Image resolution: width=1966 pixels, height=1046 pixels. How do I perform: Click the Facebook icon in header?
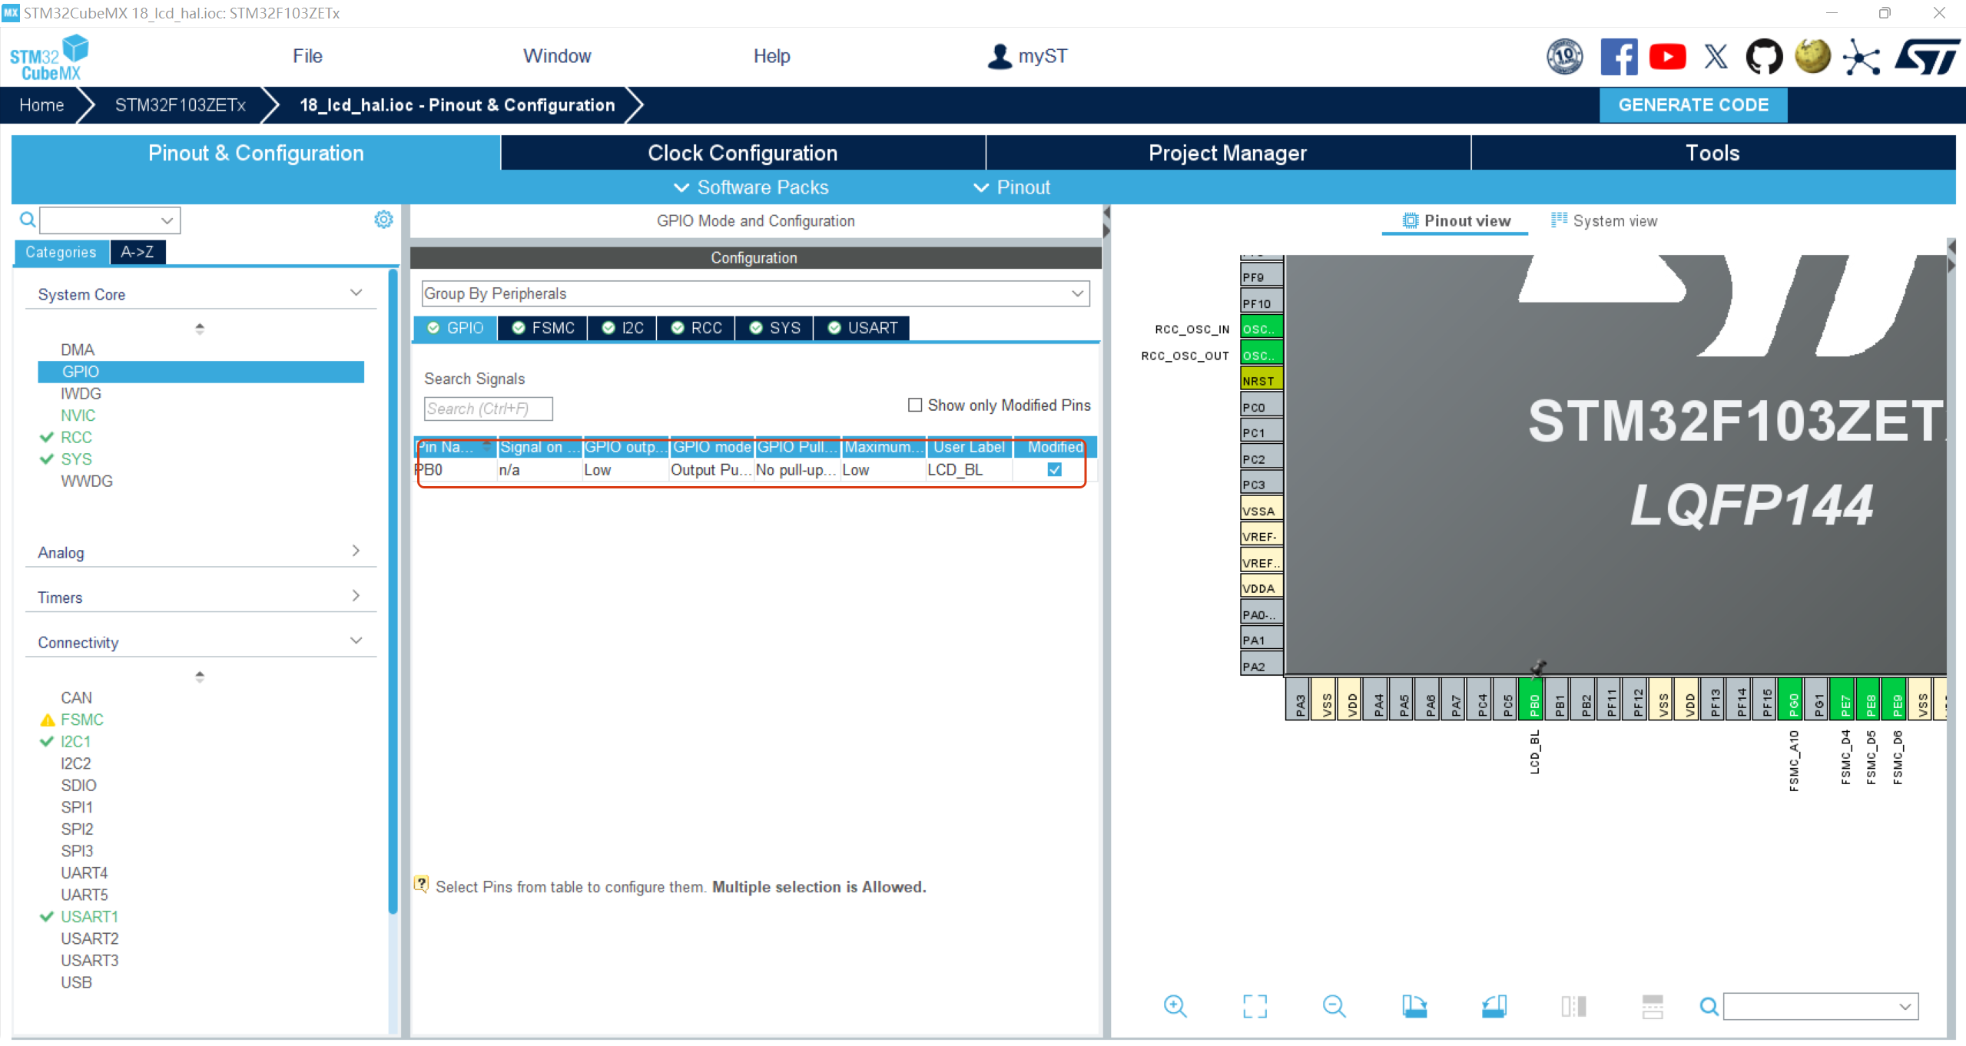1619,57
